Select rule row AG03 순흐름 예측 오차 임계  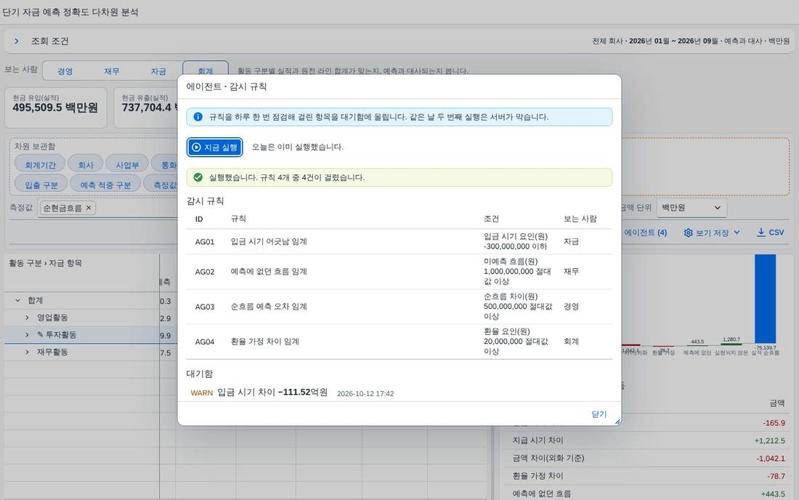[x=399, y=306]
